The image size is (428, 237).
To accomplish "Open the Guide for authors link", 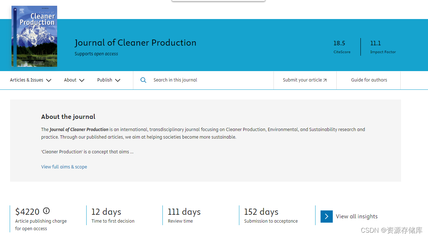I will [x=369, y=80].
